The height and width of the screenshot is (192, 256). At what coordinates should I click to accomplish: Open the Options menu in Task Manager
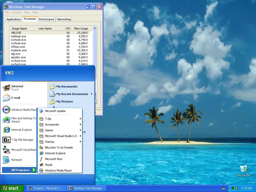16,12
